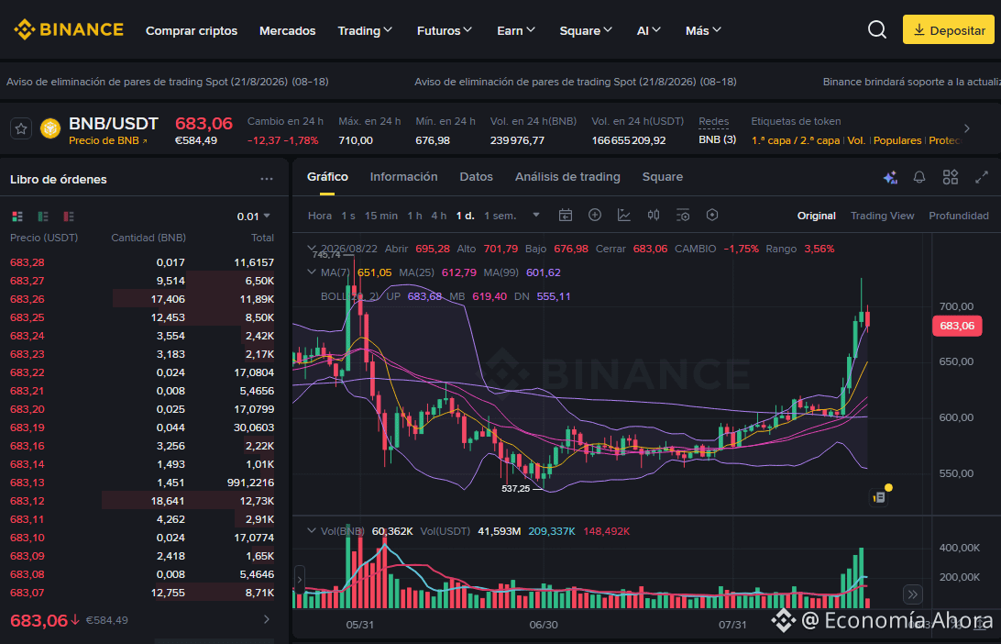Switch to the Información tab
The image size is (1001, 644).
[404, 177]
